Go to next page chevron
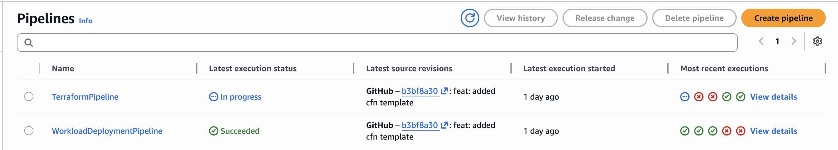 [x=793, y=41]
